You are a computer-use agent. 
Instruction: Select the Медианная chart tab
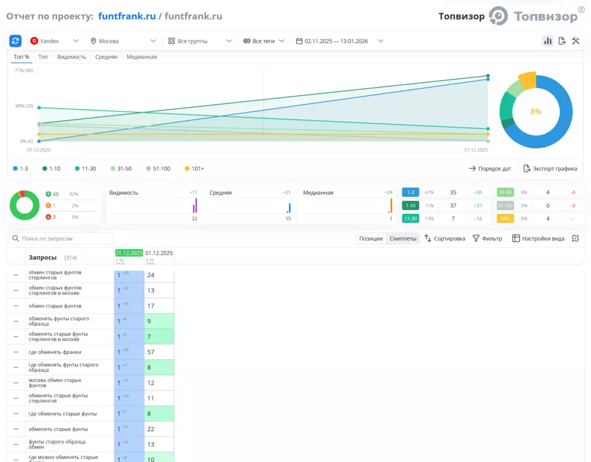click(142, 57)
